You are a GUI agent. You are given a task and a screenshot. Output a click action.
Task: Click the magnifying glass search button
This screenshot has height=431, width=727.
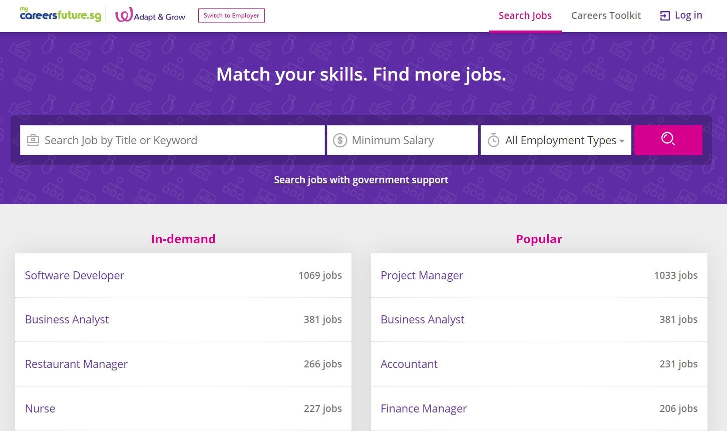(668, 140)
